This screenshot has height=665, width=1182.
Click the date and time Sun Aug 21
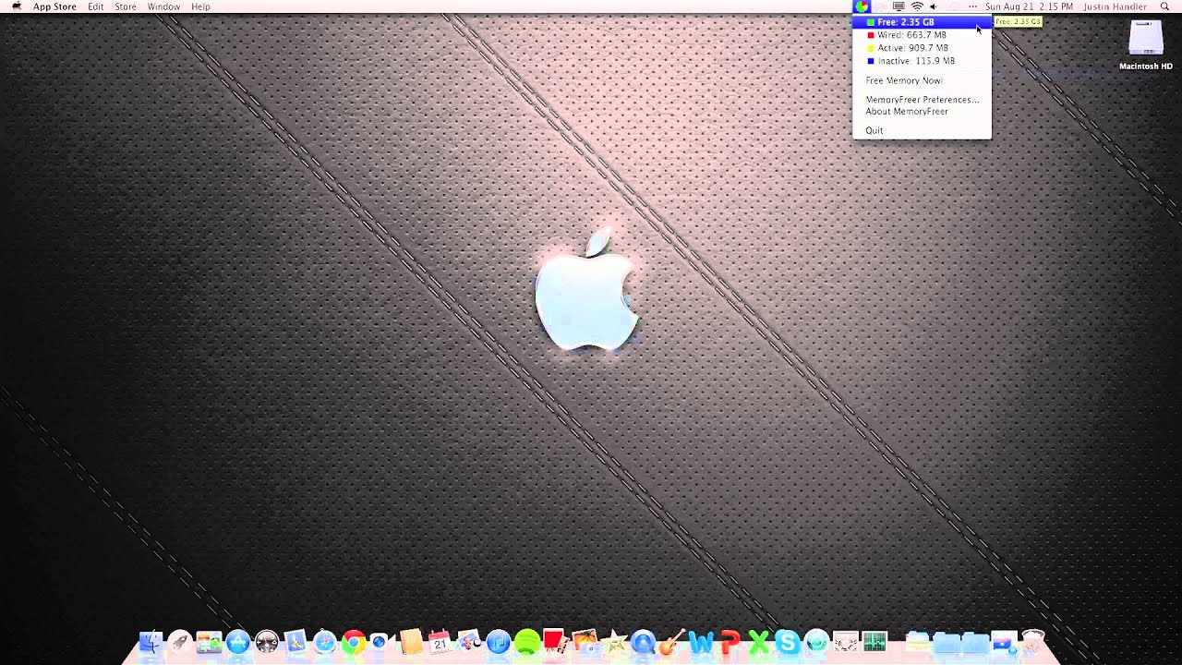click(1029, 6)
